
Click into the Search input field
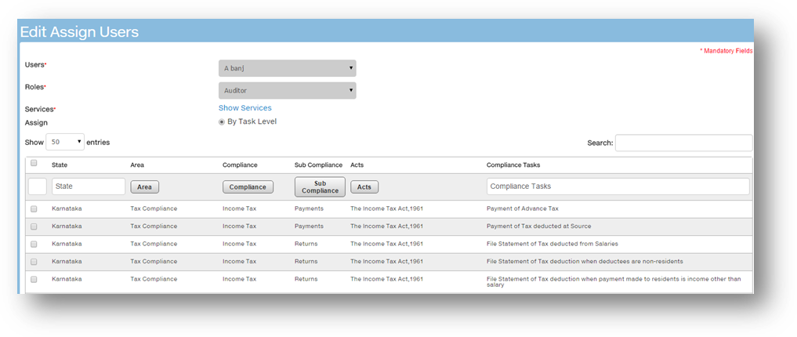point(683,143)
